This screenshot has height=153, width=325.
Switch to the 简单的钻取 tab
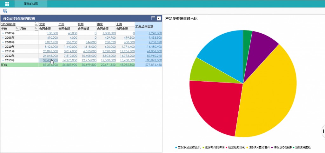click(31, 4)
